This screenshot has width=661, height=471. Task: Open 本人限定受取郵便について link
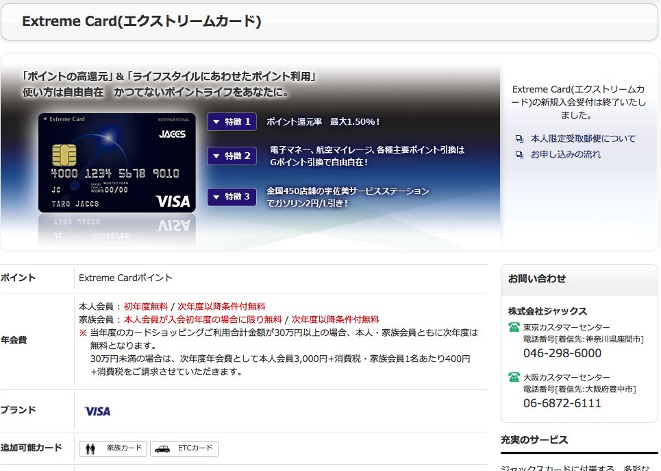pyautogui.click(x=583, y=138)
